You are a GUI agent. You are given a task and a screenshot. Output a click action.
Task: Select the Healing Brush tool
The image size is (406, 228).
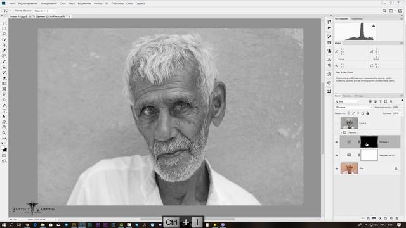4,56
